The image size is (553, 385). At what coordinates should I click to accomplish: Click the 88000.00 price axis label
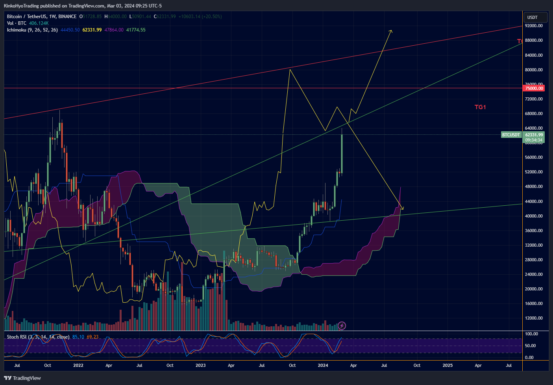[x=534, y=40]
